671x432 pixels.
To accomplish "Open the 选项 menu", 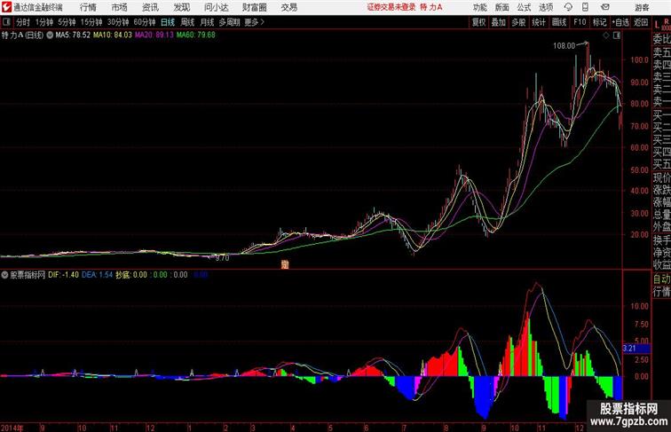I will (x=546, y=7).
